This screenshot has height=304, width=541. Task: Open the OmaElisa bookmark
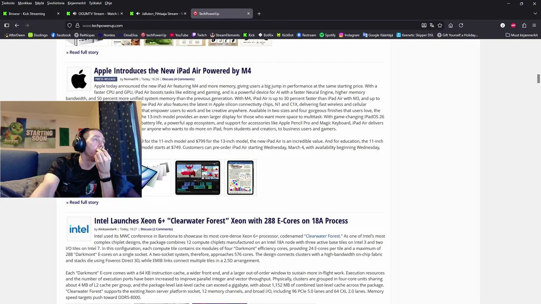(x=128, y=35)
